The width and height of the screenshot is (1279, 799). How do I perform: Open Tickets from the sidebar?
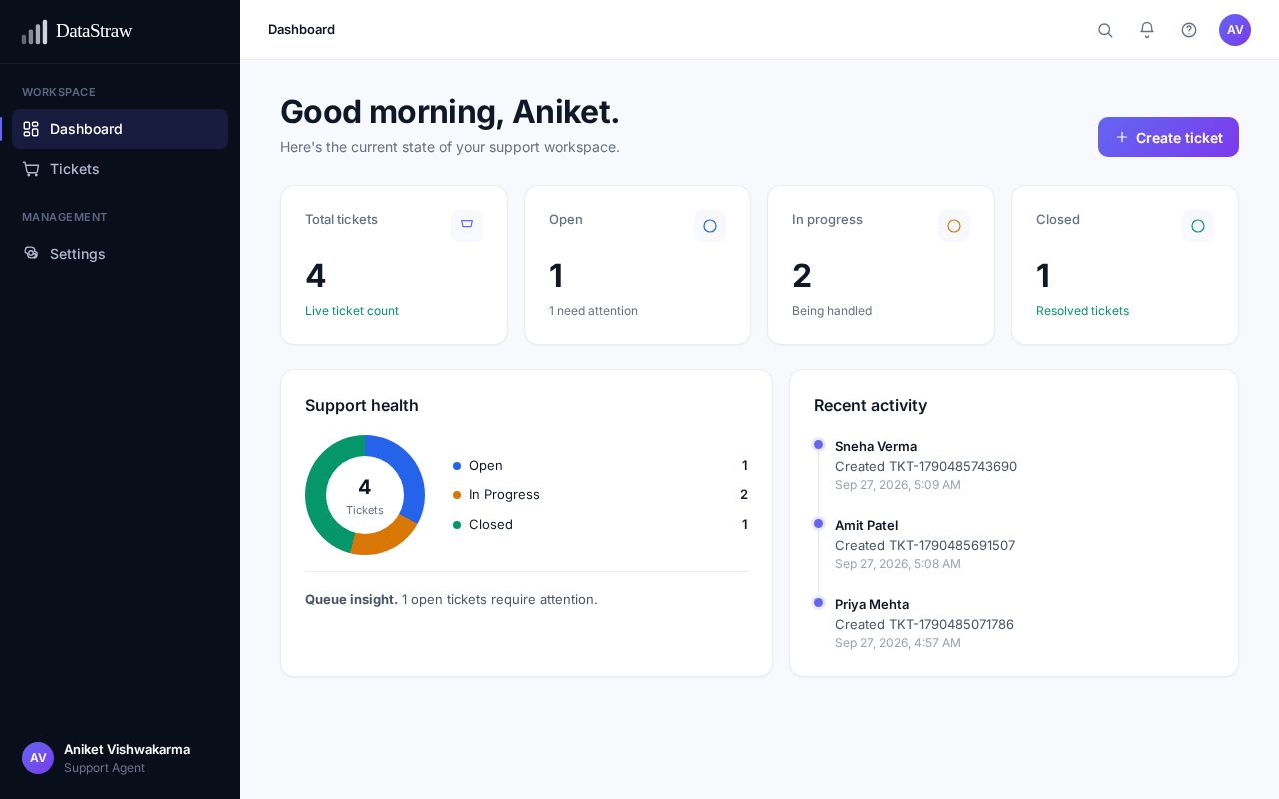coord(120,169)
